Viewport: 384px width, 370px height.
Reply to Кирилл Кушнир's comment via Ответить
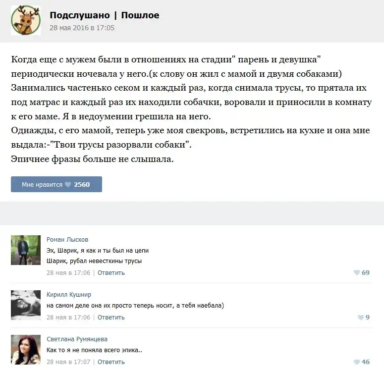(x=111, y=317)
